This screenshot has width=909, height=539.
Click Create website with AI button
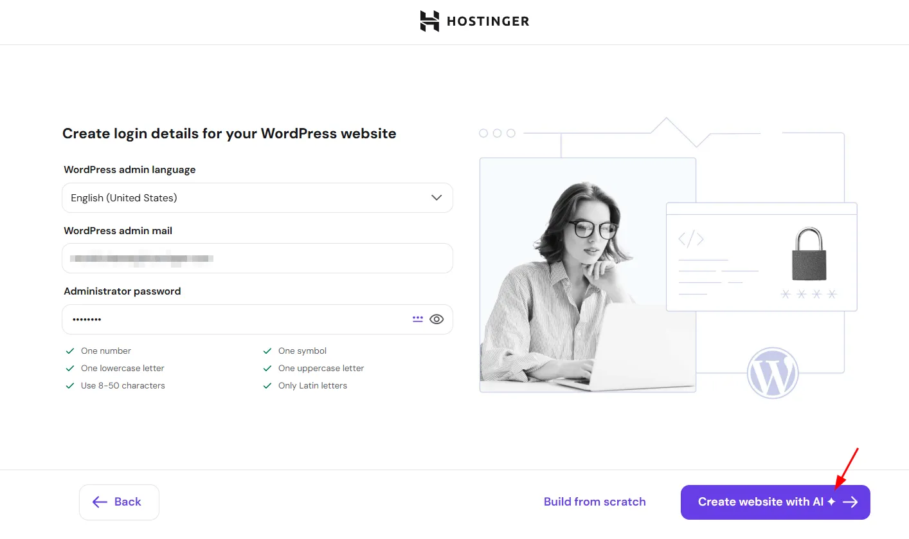775,502
